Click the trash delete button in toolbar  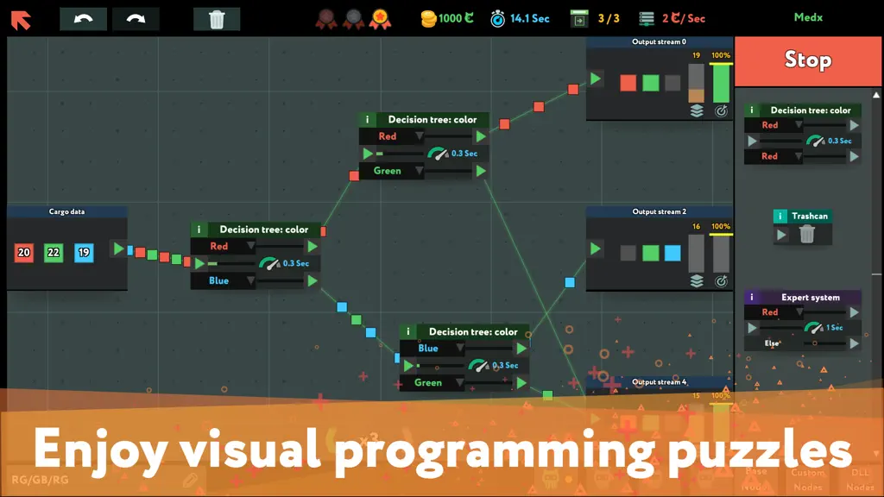click(x=217, y=19)
